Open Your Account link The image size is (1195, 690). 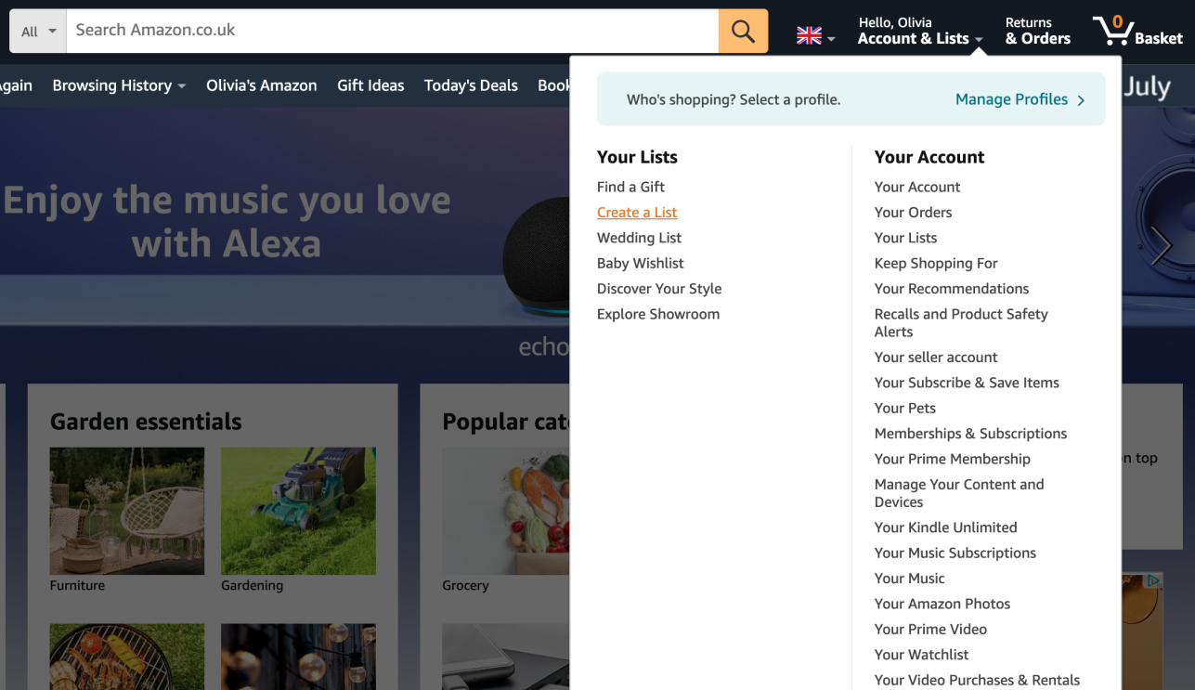coord(917,187)
